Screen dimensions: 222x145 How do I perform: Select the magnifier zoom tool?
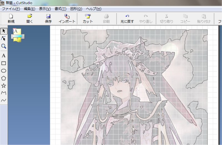pyautogui.click(x=4, y=46)
